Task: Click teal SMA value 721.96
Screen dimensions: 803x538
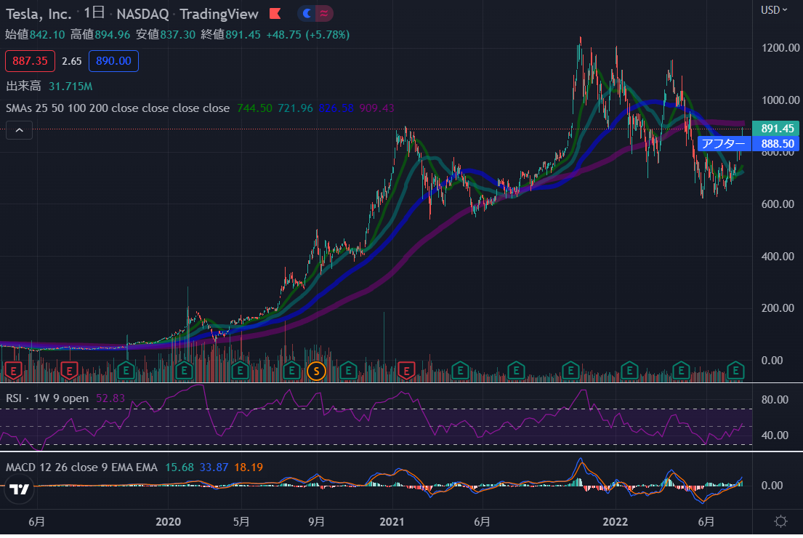Action: 296,108
